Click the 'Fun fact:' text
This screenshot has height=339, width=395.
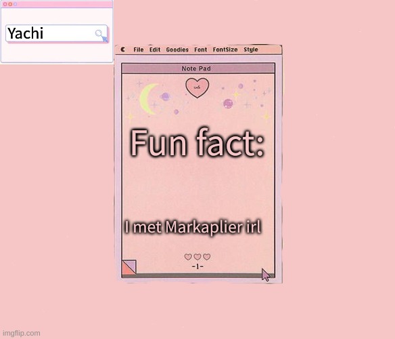pyautogui.click(x=197, y=142)
